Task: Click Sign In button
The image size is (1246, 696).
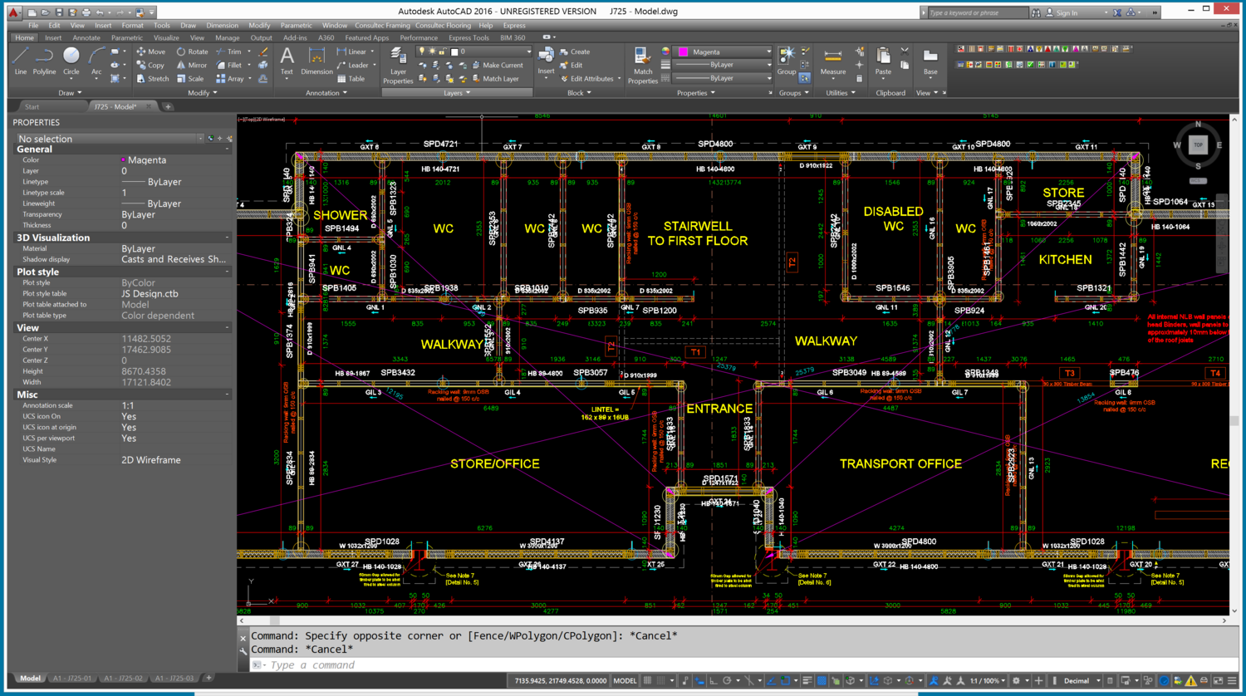Action: (1067, 12)
